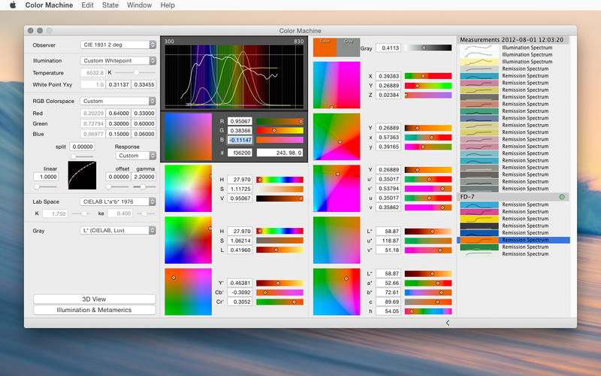This screenshot has width=601, height=376.
Task: Open the Window menu
Action: [x=139, y=5]
